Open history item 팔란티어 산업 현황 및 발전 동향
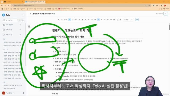The image size is (170, 96). (x=12, y=85)
